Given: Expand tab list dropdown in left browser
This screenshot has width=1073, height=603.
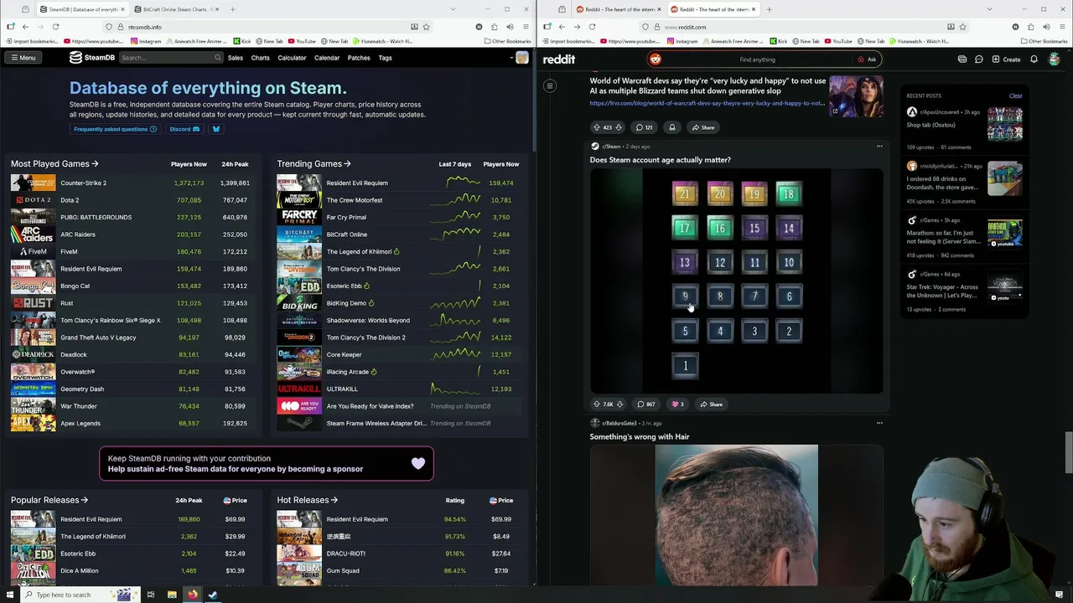Looking at the screenshot, I should [453, 9].
